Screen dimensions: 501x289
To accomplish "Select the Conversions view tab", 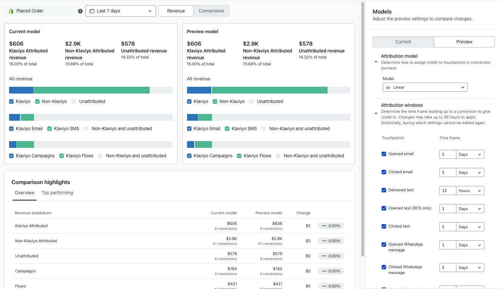I will (x=211, y=11).
